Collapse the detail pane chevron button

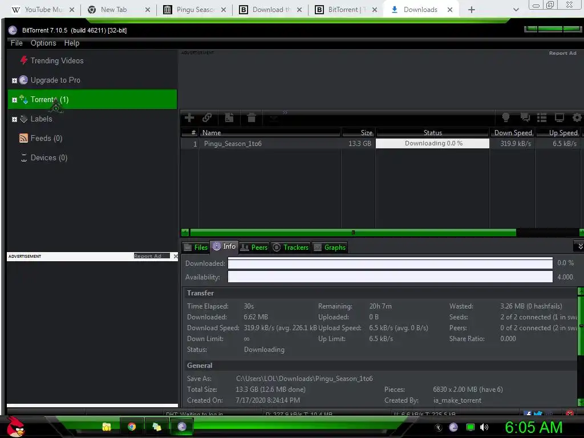tap(579, 246)
